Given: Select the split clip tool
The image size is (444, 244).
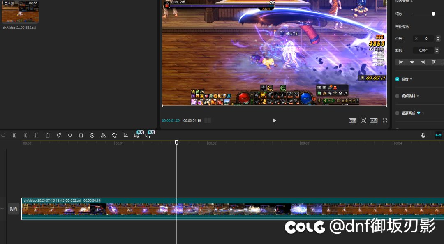Looking at the screenshot, I should coord(14,135).
